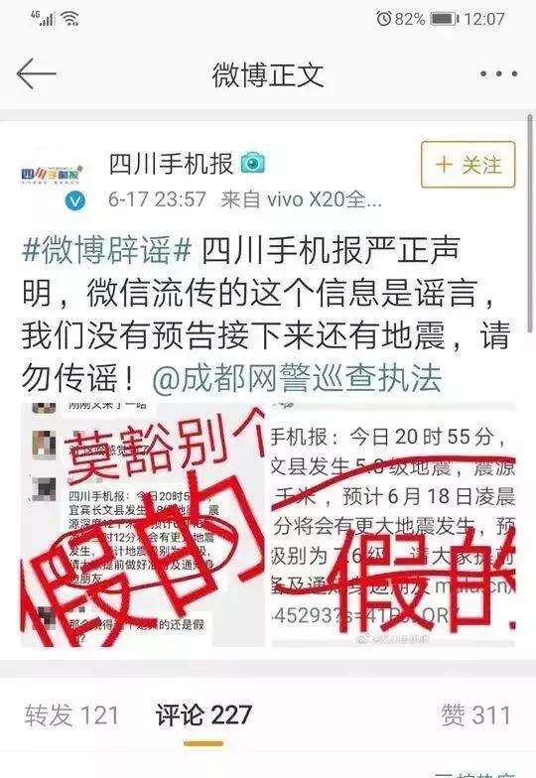This screenshot has width=536, height=778.
Task: Open 四川手机报 profile avatar
Action: [52, 175]
